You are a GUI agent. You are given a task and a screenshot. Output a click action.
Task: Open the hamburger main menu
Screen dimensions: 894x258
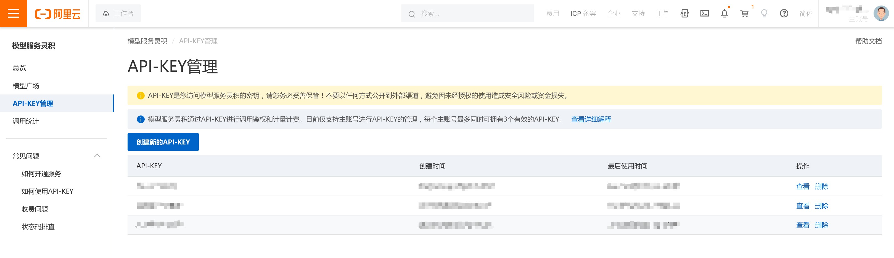point(13,14)
